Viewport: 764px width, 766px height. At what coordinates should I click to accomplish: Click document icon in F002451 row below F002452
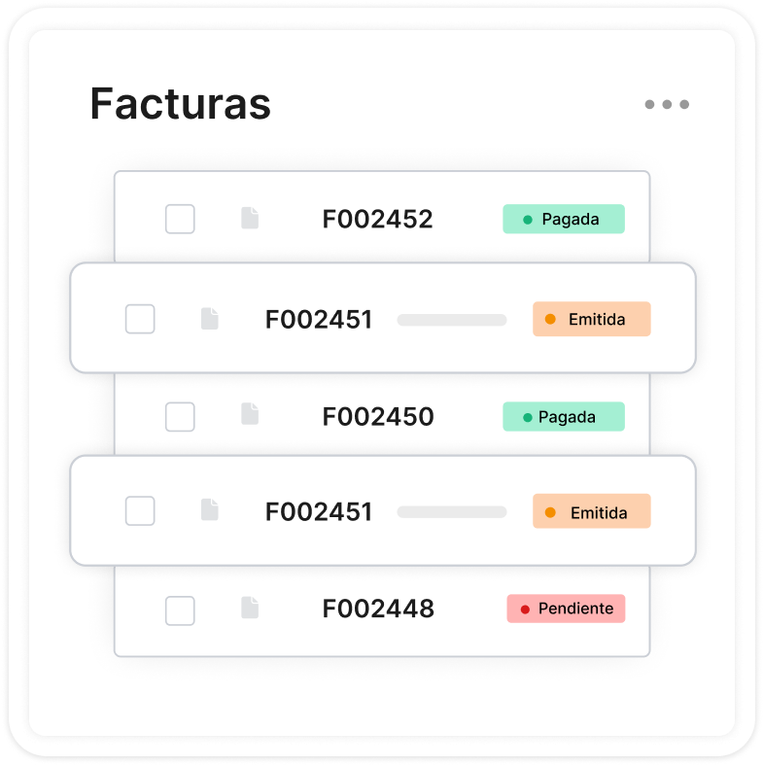click(209, 318)
